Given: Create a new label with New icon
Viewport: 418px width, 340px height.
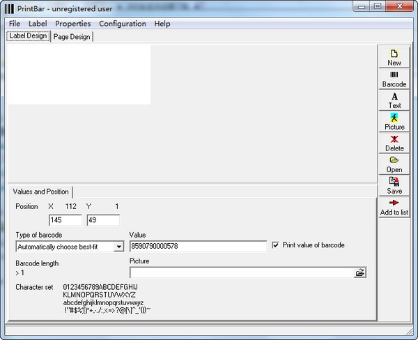Looking at the screenshot, I should click(394, 57).
